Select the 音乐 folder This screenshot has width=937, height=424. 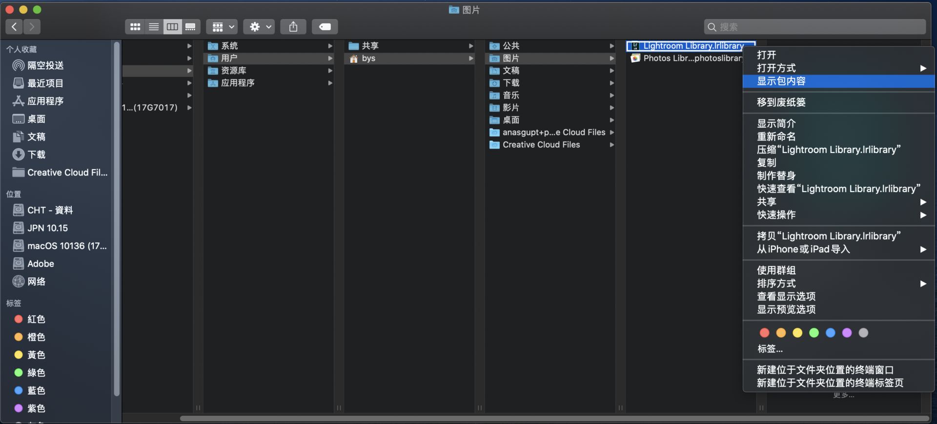(551, 96)
